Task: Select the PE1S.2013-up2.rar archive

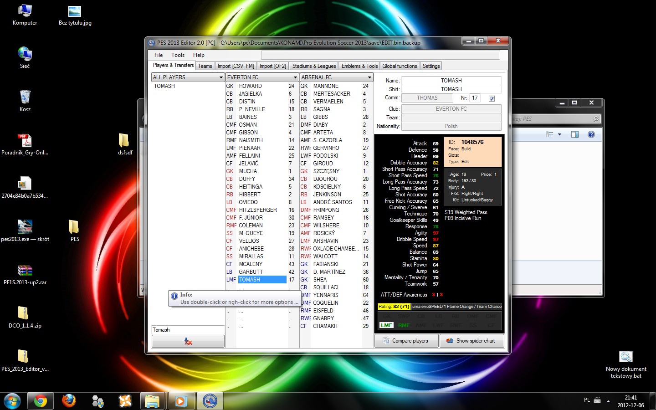Action: click(25, 274)
